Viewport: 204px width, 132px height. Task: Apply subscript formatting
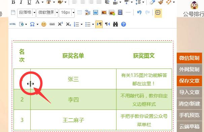(x=68, y=24)
